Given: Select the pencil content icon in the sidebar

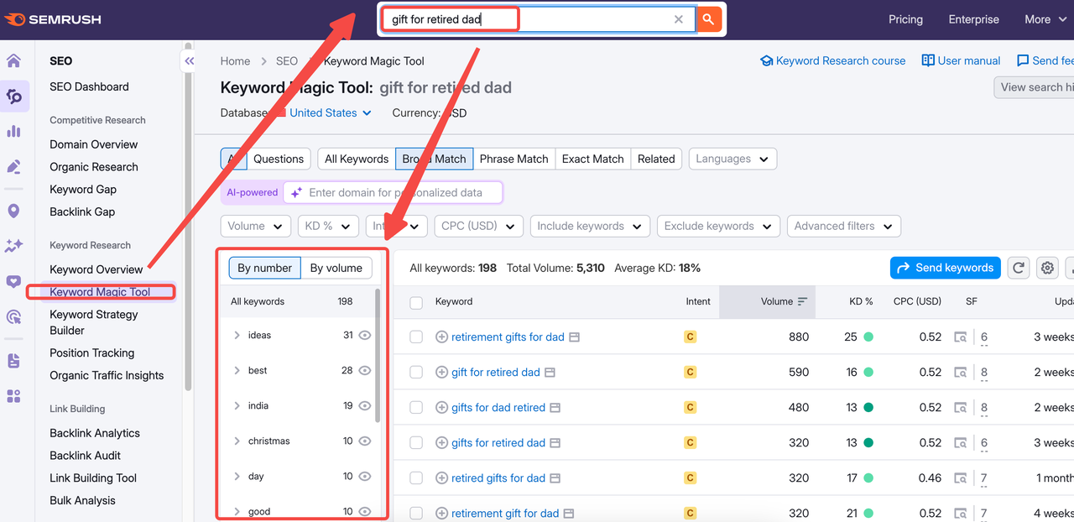Looking at the screenshot, I should point(15,166).
